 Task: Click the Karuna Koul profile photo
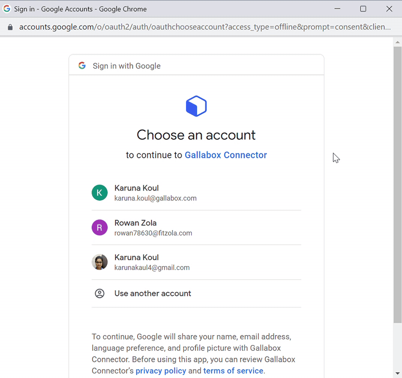coord(99,262)
